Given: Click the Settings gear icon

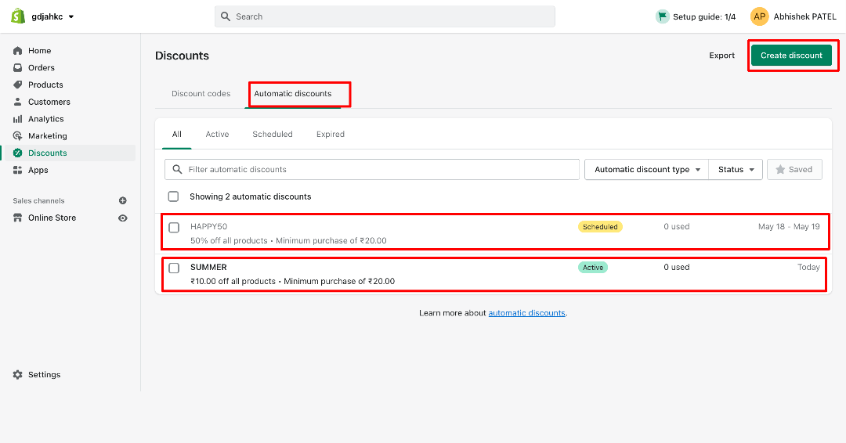Looking at the screenshot, I should coord(18,375).
